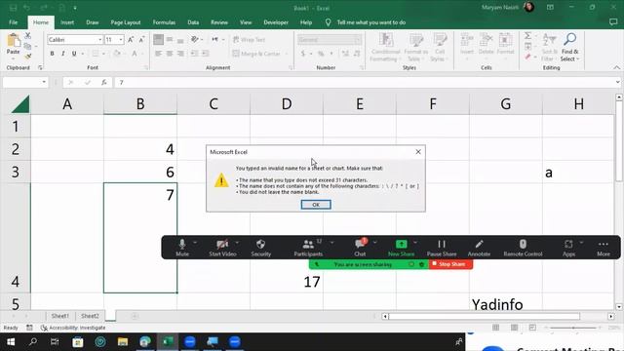
Task: Switch to the Developer tab
Action: [276, 22]
